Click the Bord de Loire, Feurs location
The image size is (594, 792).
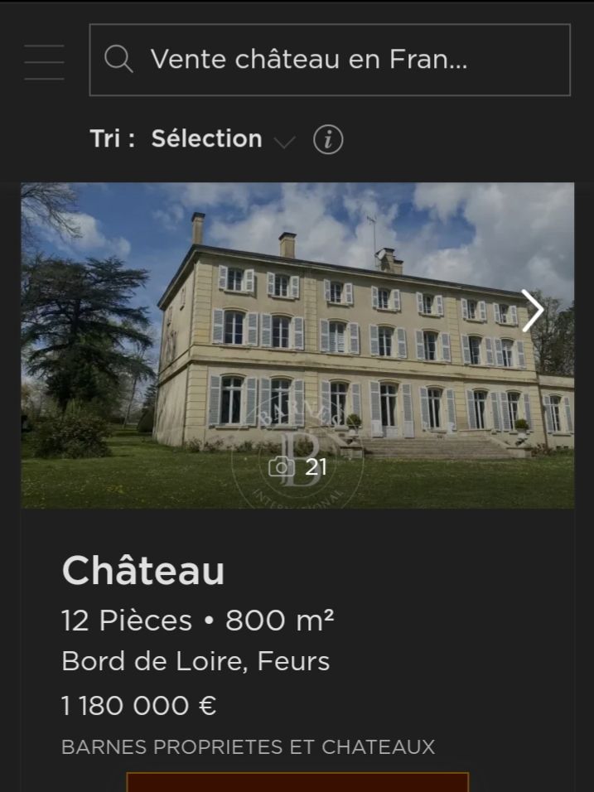click(196, 660)
